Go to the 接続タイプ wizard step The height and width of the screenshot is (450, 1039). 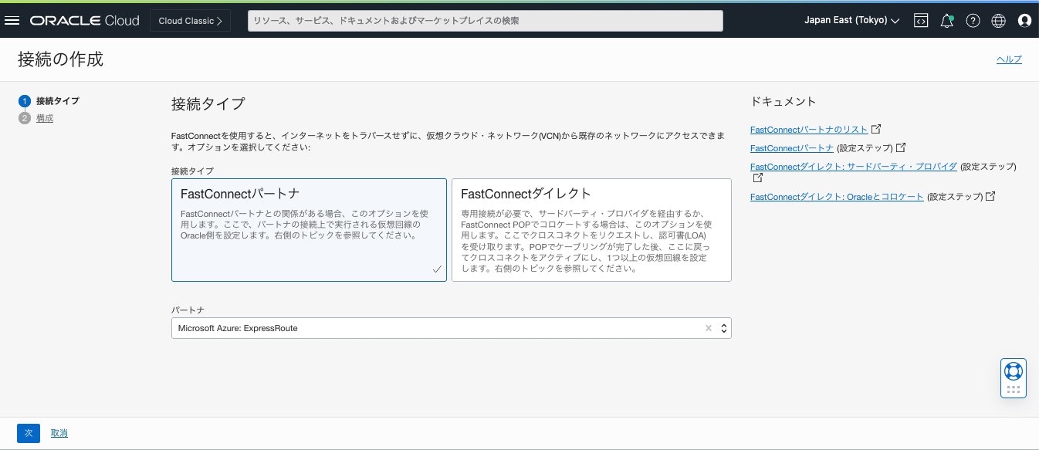click(57, 101)
